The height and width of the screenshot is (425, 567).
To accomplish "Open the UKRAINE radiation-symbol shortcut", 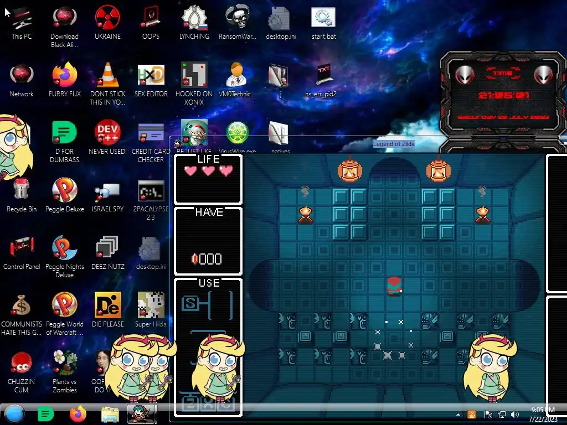I will point(107,22).
